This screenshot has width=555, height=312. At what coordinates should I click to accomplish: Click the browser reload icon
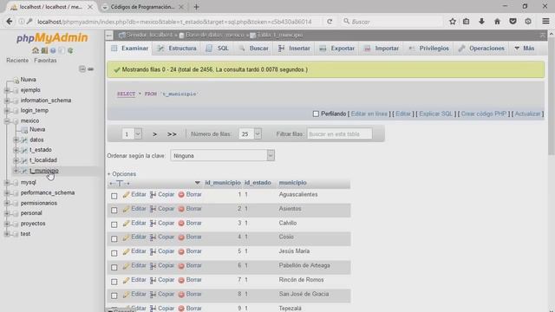pyautogui.click(x=330, y=22)
